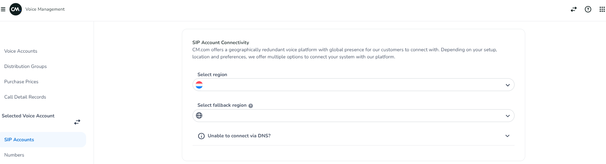
Task: Click the Netherlands flag in region selector
Action: tap(199, 85)
